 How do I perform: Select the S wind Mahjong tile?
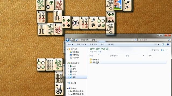[58, 29]
